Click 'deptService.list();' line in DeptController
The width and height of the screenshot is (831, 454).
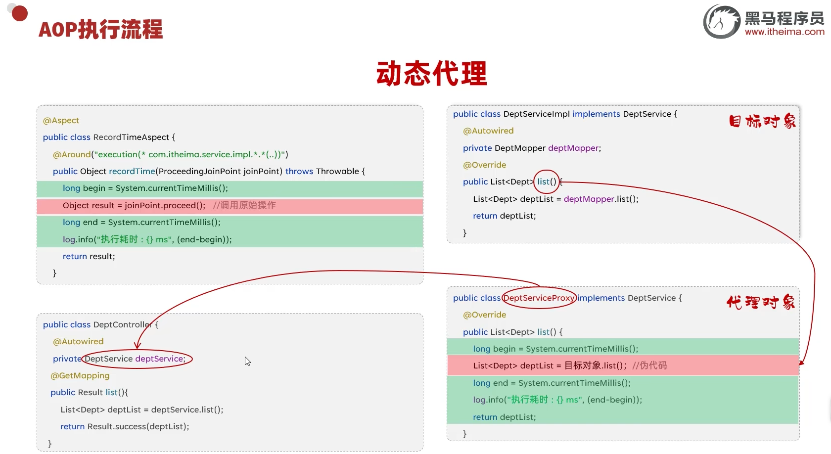pyautogui.click(x=142, y=409)
